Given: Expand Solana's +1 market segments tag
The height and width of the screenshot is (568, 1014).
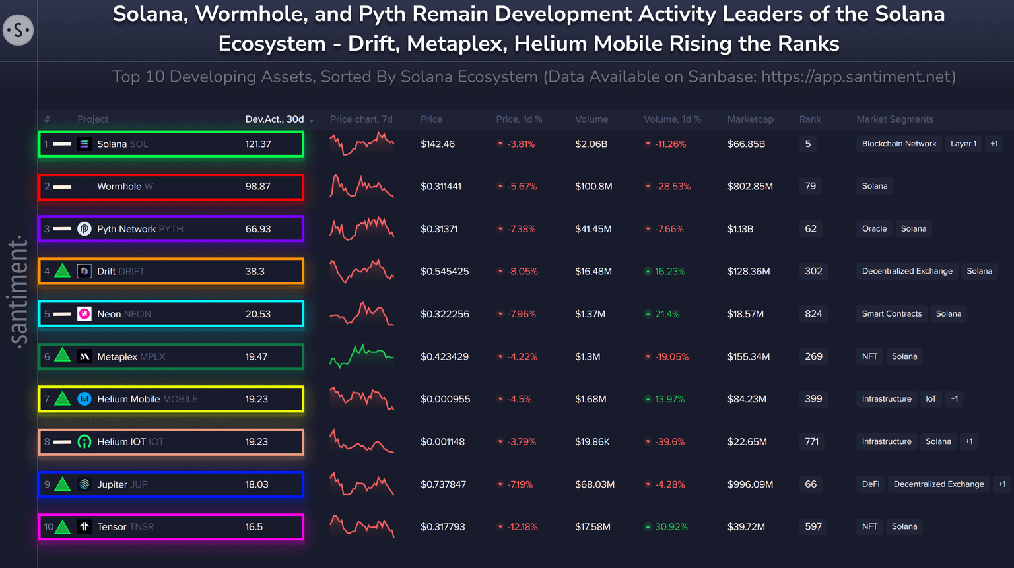Looking at the screenshot, I should [x=994, y=144].
